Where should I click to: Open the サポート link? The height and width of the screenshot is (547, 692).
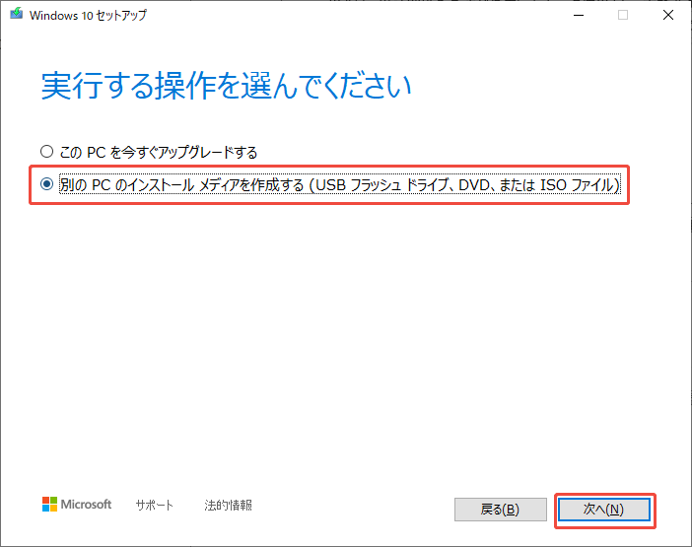click(154, 505)
